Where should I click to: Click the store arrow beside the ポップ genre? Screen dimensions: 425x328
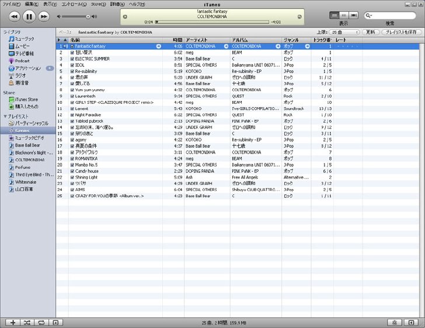(x=307, y=46)
